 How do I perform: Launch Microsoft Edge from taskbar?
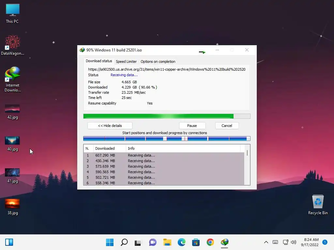tap(181, 242)
